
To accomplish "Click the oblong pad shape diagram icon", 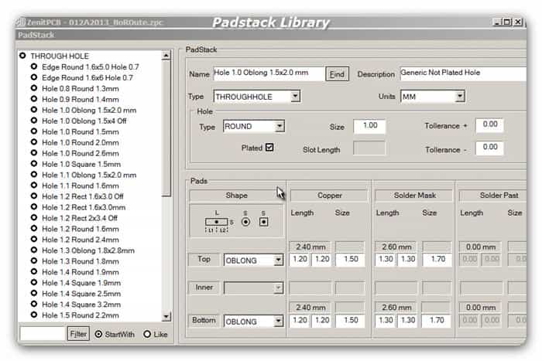I will point(217,222).
